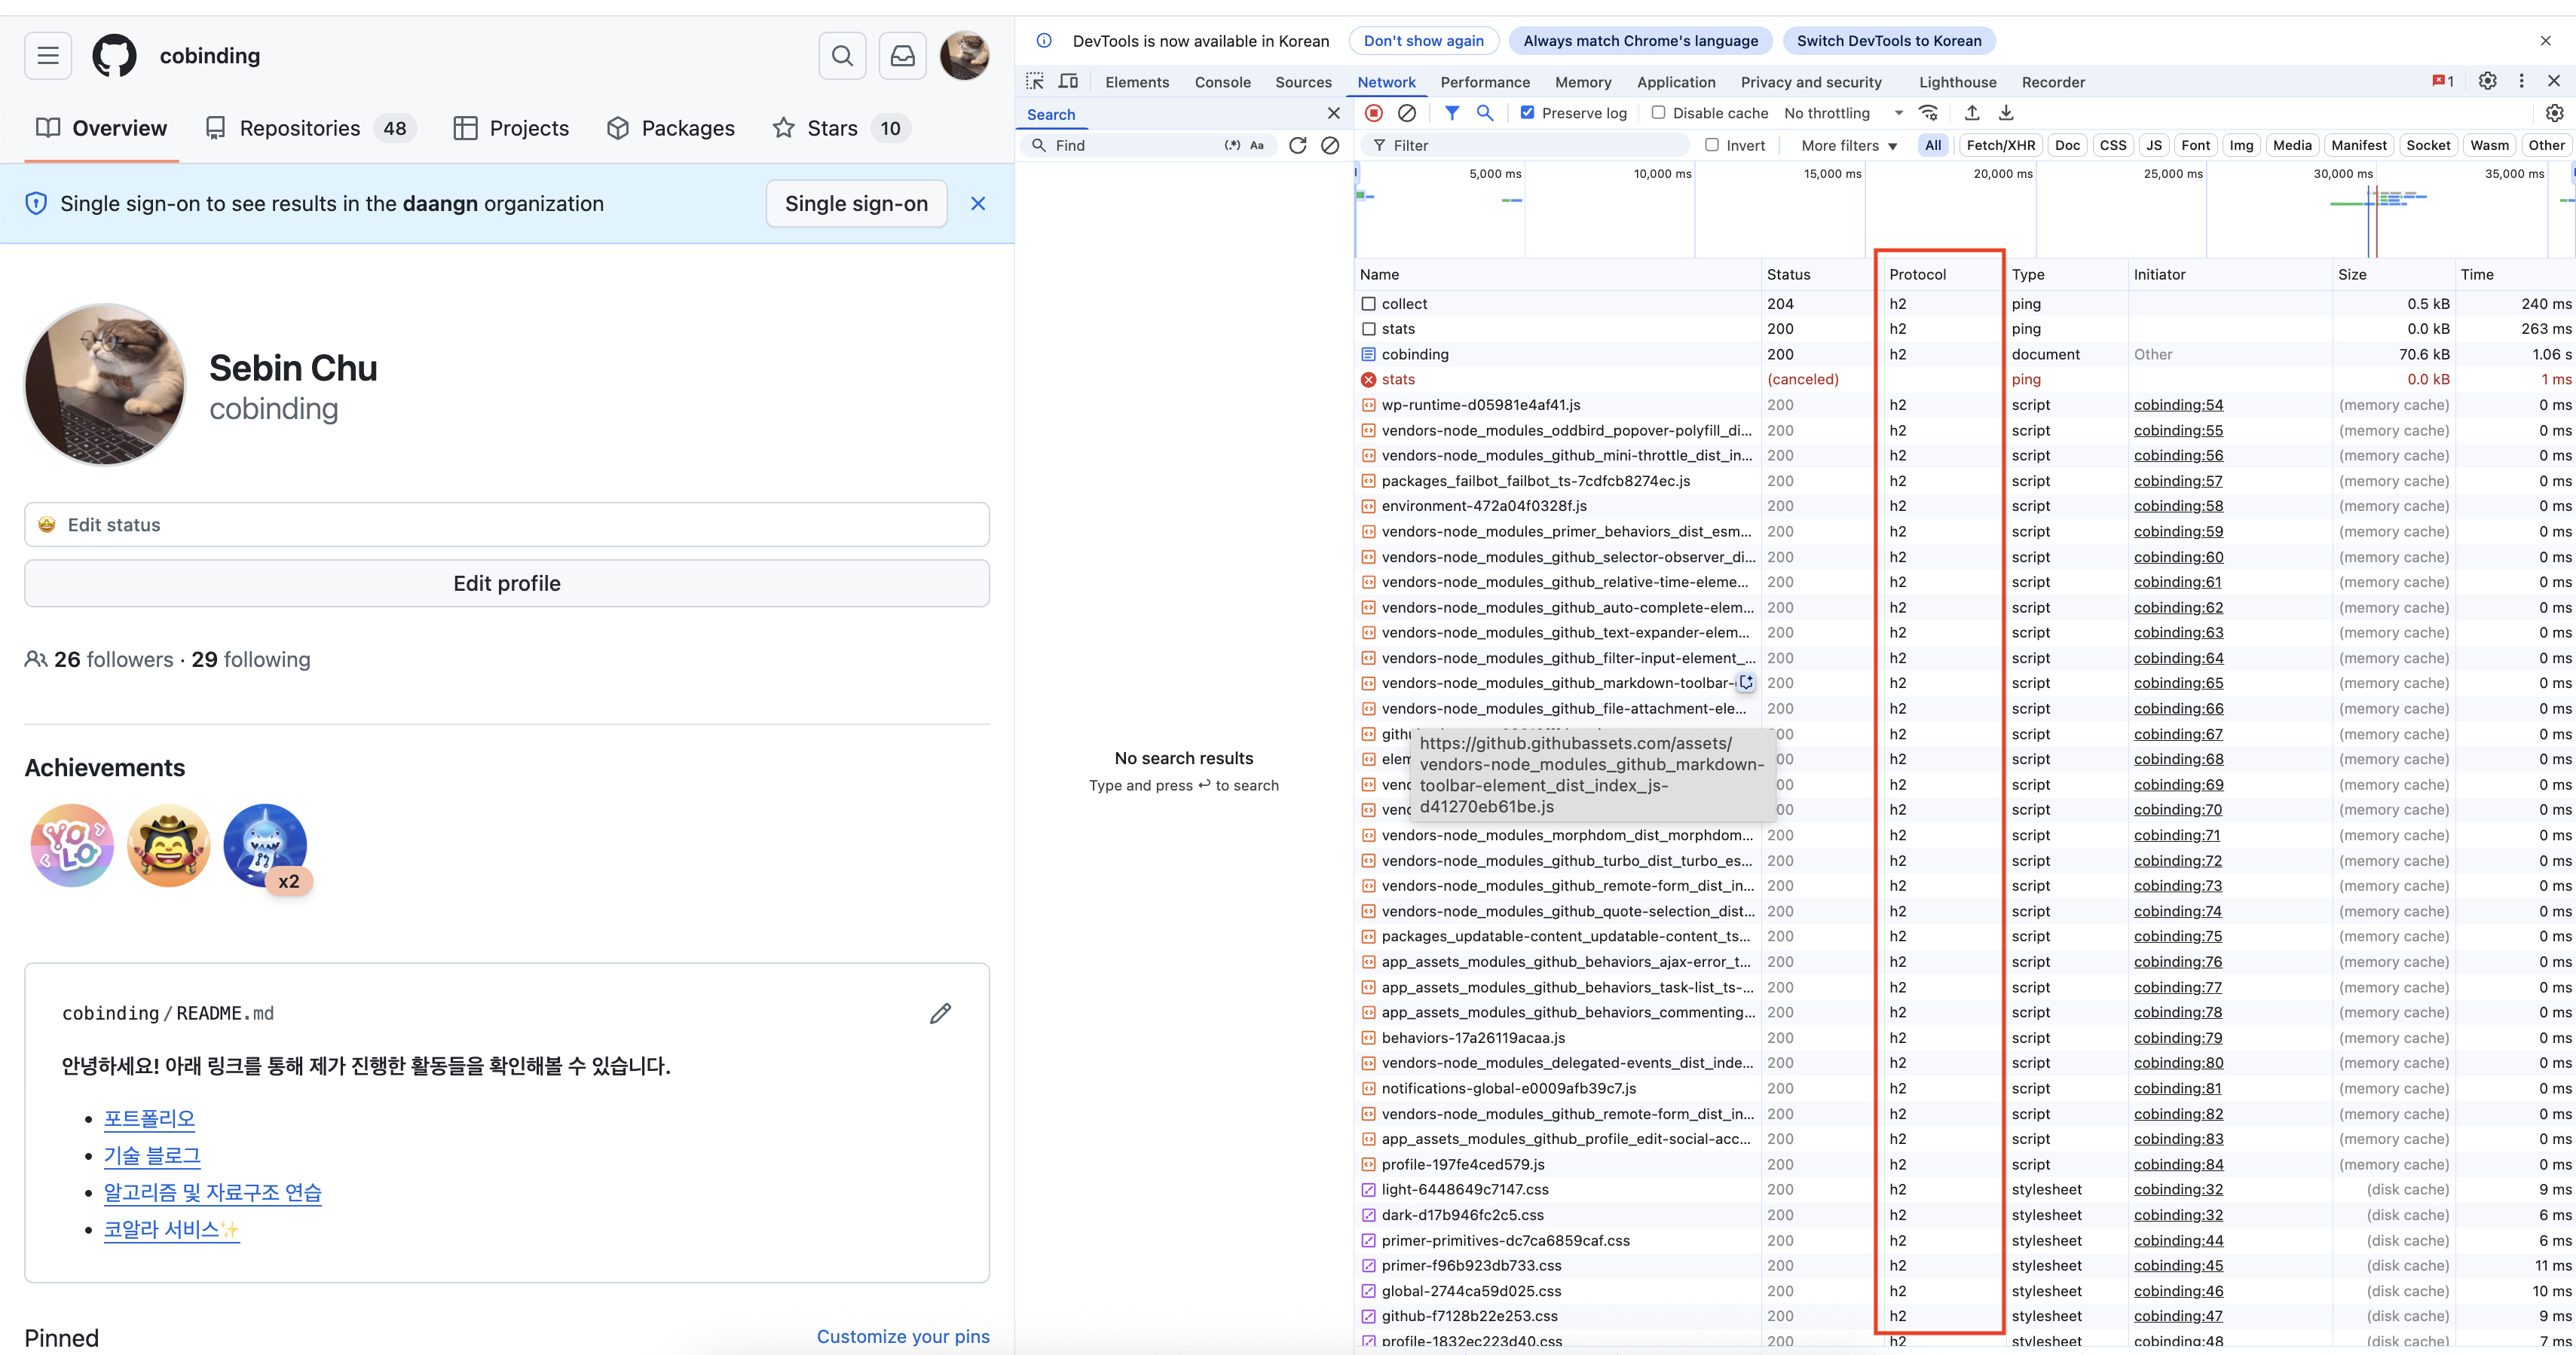Open GitHub notifications inbox icon
The height and width of the screenshot is (1355, 2576).
pos(902,56)
